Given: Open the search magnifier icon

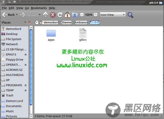Looking at the screenshot, I should point(130,15).
